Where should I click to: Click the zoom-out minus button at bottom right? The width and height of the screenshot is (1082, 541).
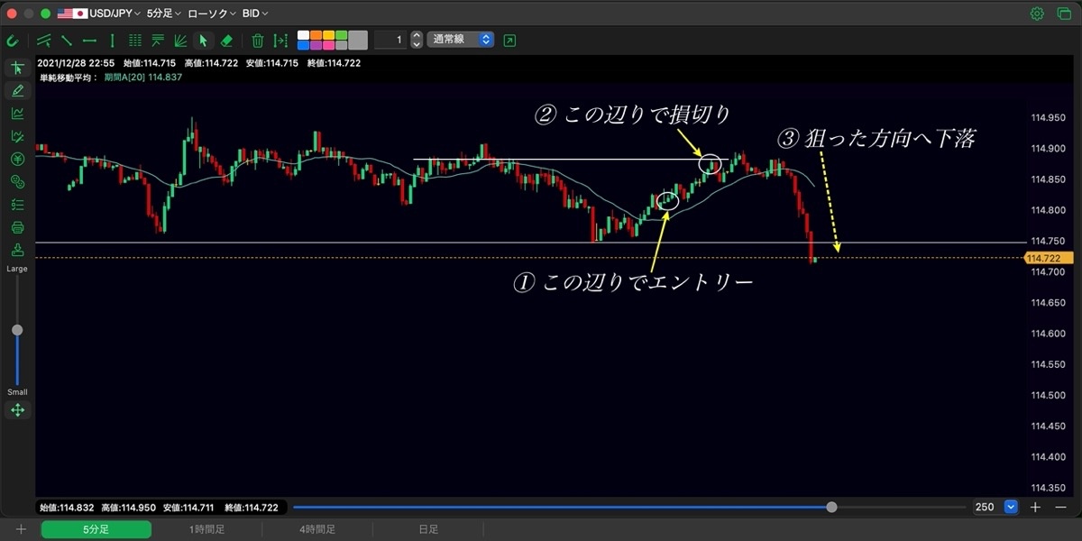(x=1061, y=507)
